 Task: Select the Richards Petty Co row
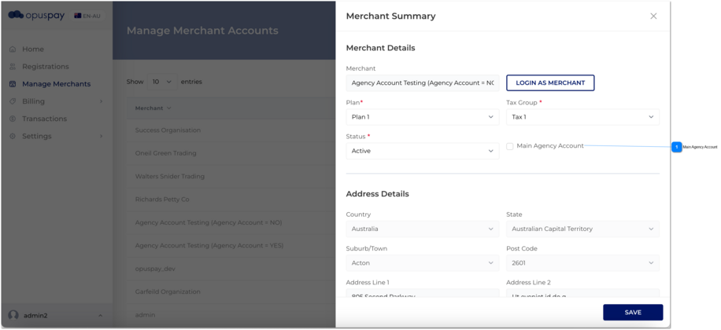231,200
